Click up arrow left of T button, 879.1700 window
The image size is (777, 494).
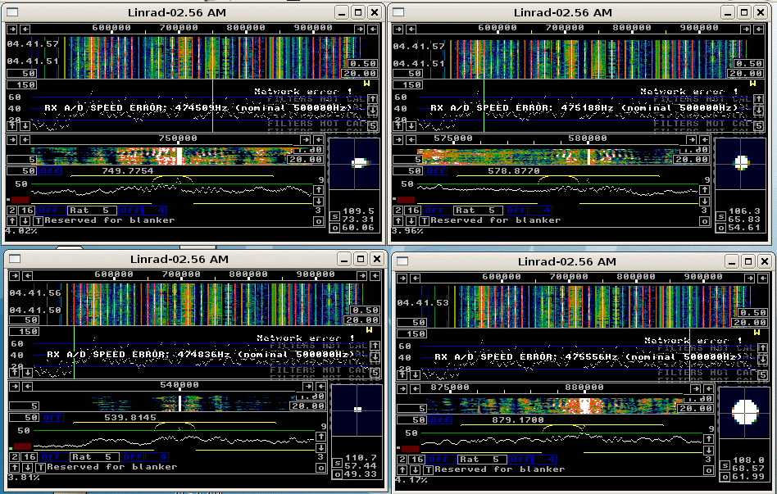click(402, 469)
